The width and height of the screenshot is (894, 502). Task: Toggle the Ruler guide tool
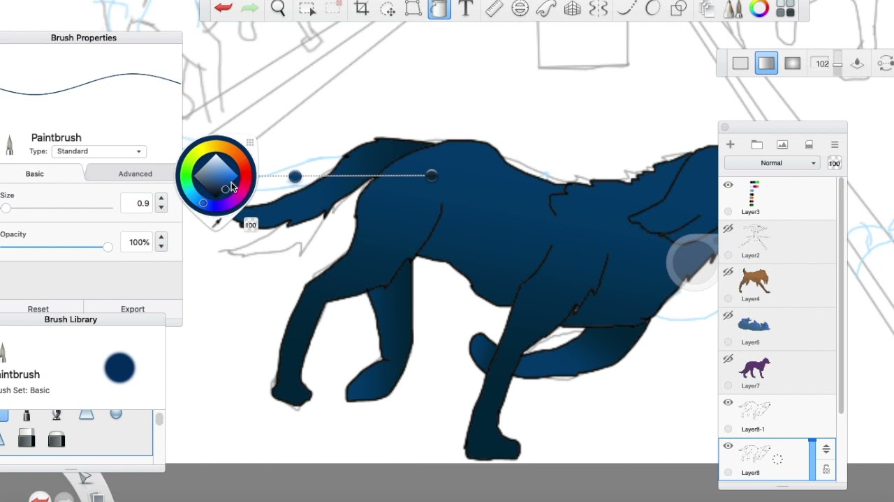(x=494, y=8)
